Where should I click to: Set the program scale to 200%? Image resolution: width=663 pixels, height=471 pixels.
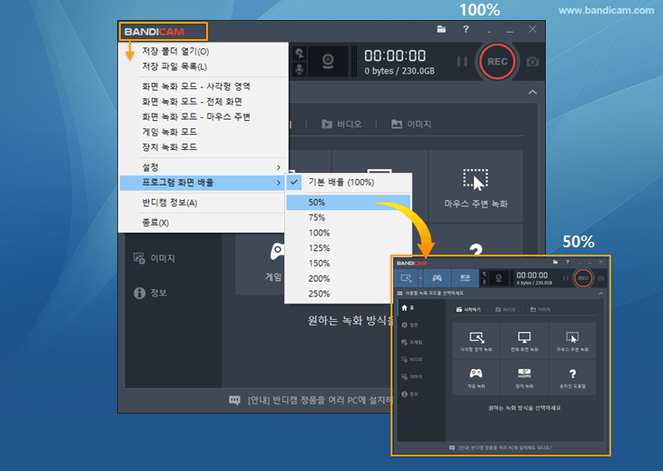(x=338, y=278)
